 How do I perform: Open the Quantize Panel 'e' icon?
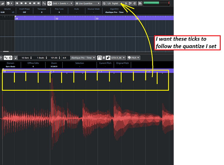[135, 3]
